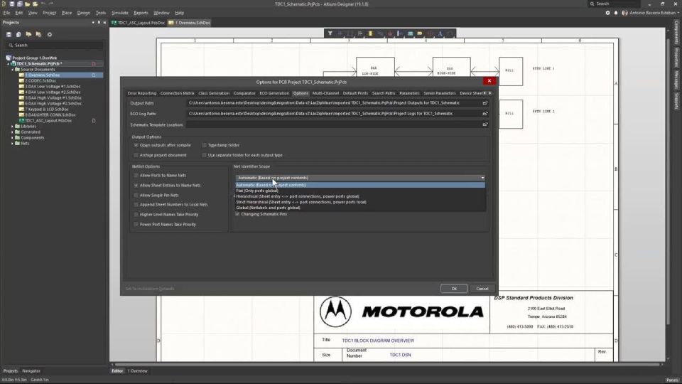Screen dimensions: 682x384
Task: Open the Error Reporting tab
Action: point(142,93)
